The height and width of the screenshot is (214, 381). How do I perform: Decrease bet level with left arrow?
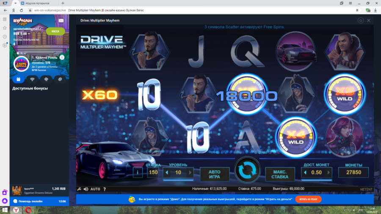coord(167,172)
